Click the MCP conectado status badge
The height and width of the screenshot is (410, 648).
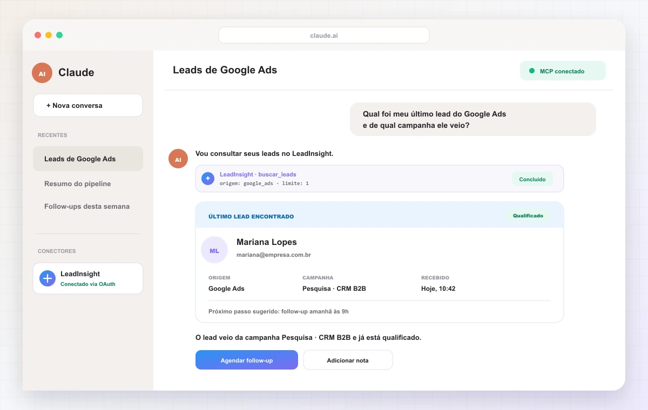point(563,71)
